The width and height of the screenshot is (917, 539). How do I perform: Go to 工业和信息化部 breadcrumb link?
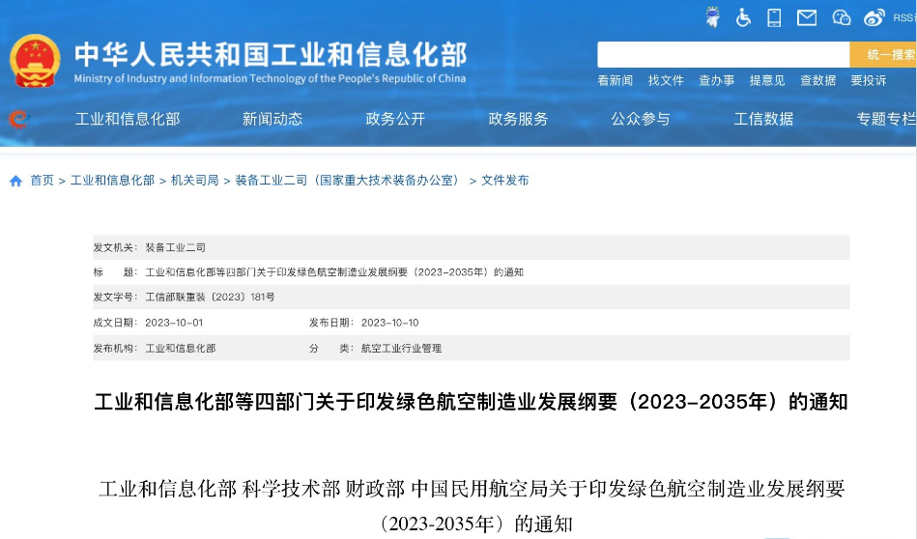(x=112, y=181)
